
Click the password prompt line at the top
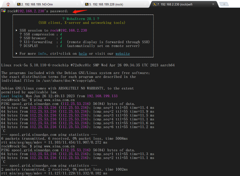(38, 11)
